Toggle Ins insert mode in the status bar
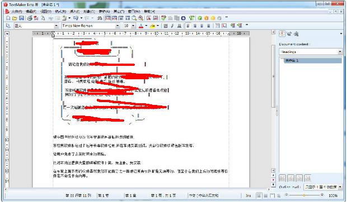The image size is (347, 202). [248, 196]
